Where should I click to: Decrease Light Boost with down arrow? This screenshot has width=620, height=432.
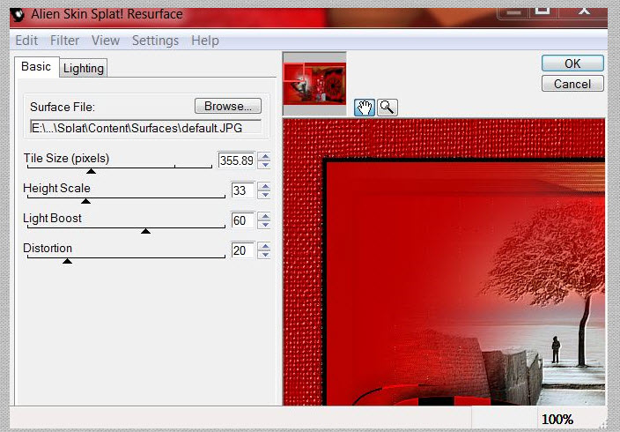[264, 225]
